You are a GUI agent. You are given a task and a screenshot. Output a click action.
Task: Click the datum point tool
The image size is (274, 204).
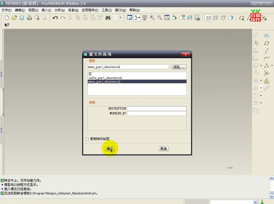pos(267,66)
